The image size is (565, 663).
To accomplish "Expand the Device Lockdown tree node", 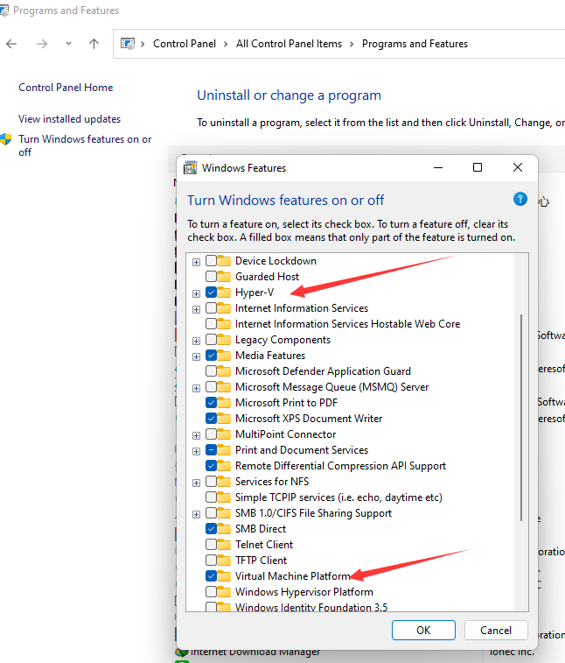I will (197, 262).
